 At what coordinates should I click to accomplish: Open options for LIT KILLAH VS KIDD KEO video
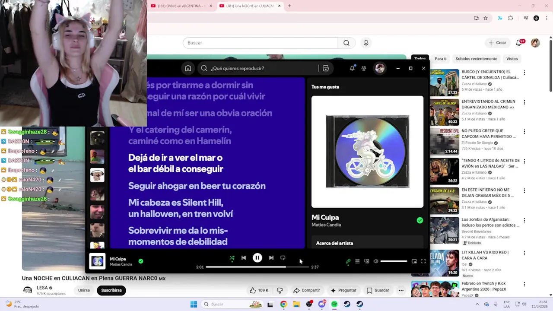coord(524,253)
